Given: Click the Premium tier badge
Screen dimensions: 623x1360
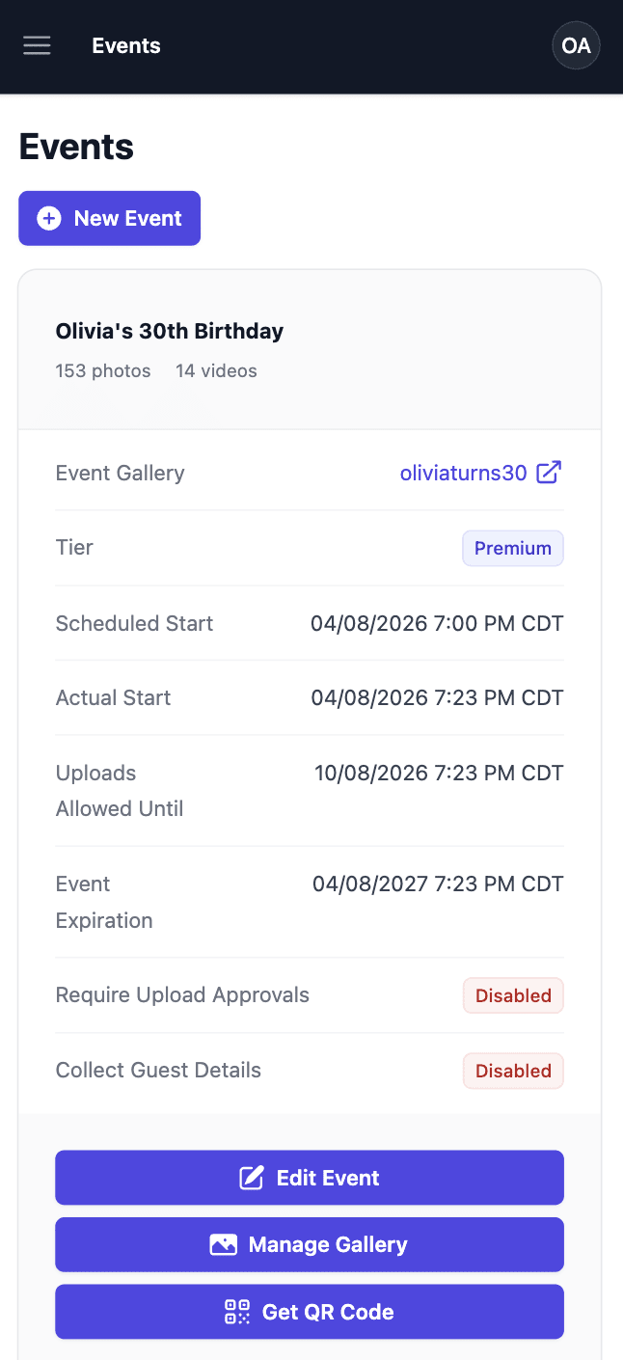Looking at the screenshot, I should click(x=513, y=548).
